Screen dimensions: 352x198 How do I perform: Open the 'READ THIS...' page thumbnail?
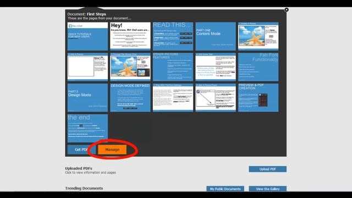(173, 36)
